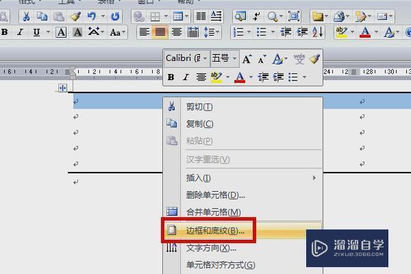Image resolution: width=411 pixels, height=274 pixels.
Task: Click the red Font Color button in the main toolbar
Action: pos(365,32)
